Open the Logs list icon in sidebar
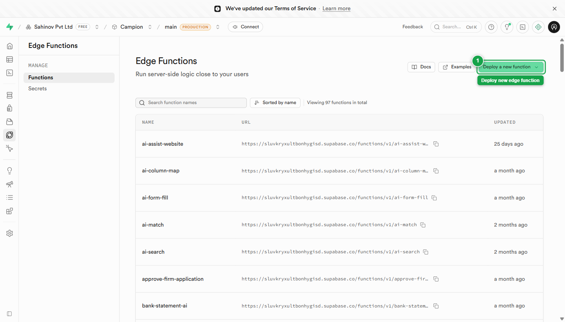Screen dimensions: 565x322 pyautogui.click(x=9, y=198)
